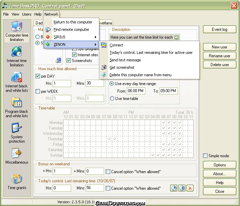Click the small timer computer icon

point(58,60)
